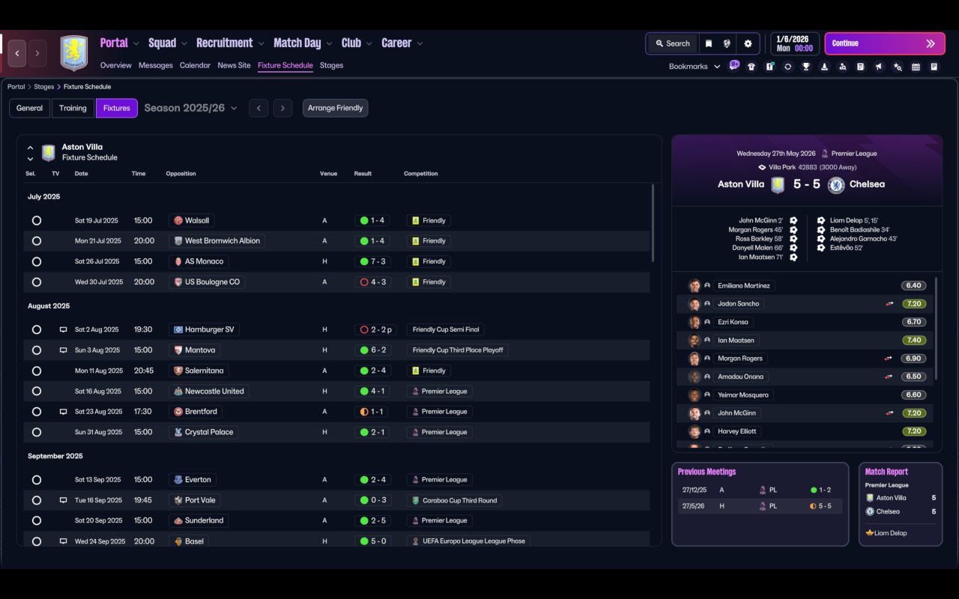Open the star search shortlist icon
Image resolution: width=959 pixels, height=599 pixels.
click(x=898, y=67)
